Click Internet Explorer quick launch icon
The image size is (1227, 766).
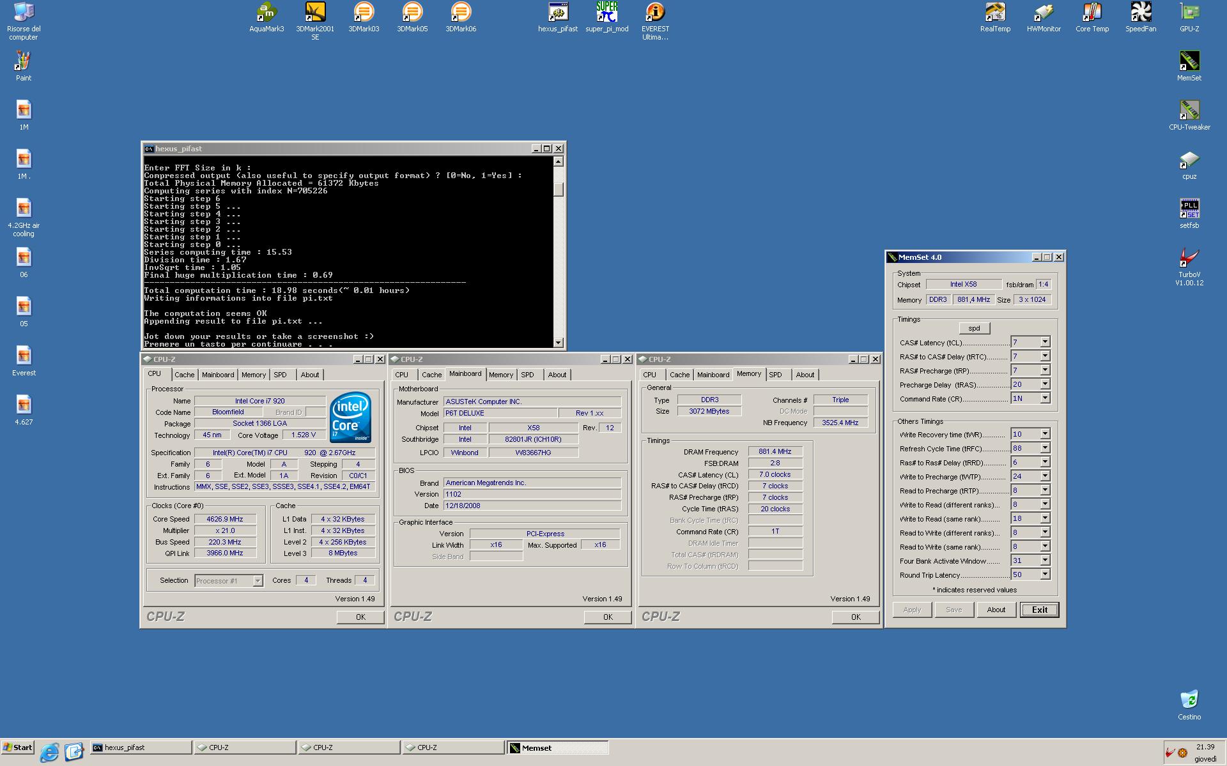[x=49, y=752]
